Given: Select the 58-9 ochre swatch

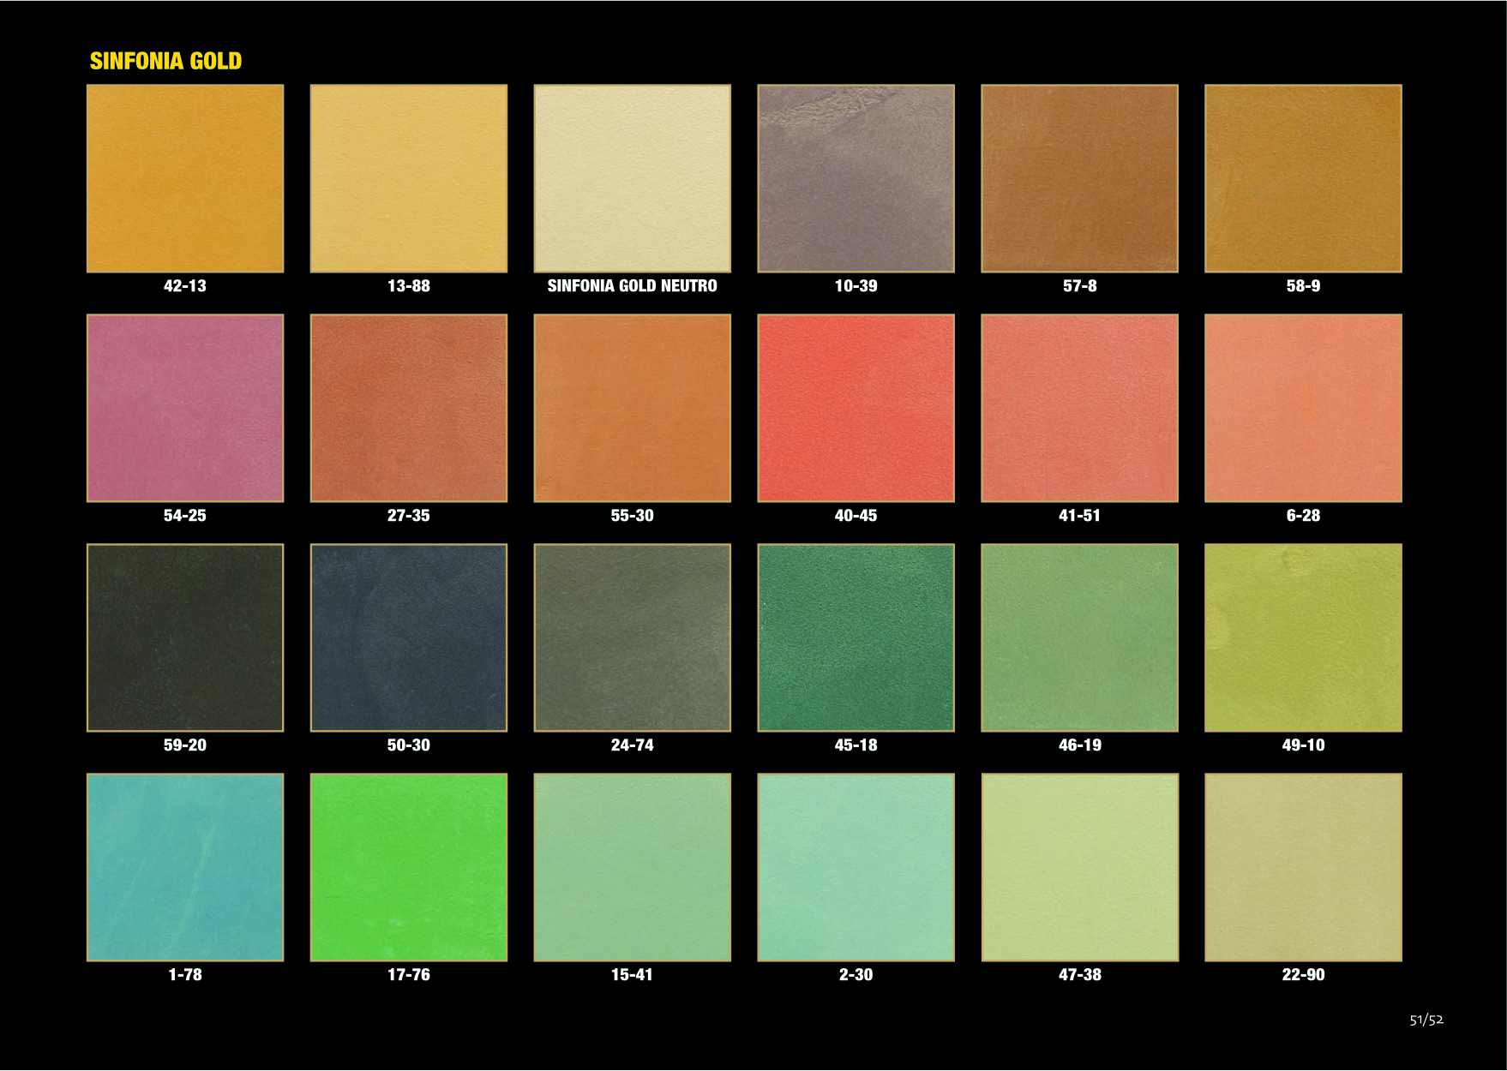Looking at the screenshot, I should point(1303,178).
